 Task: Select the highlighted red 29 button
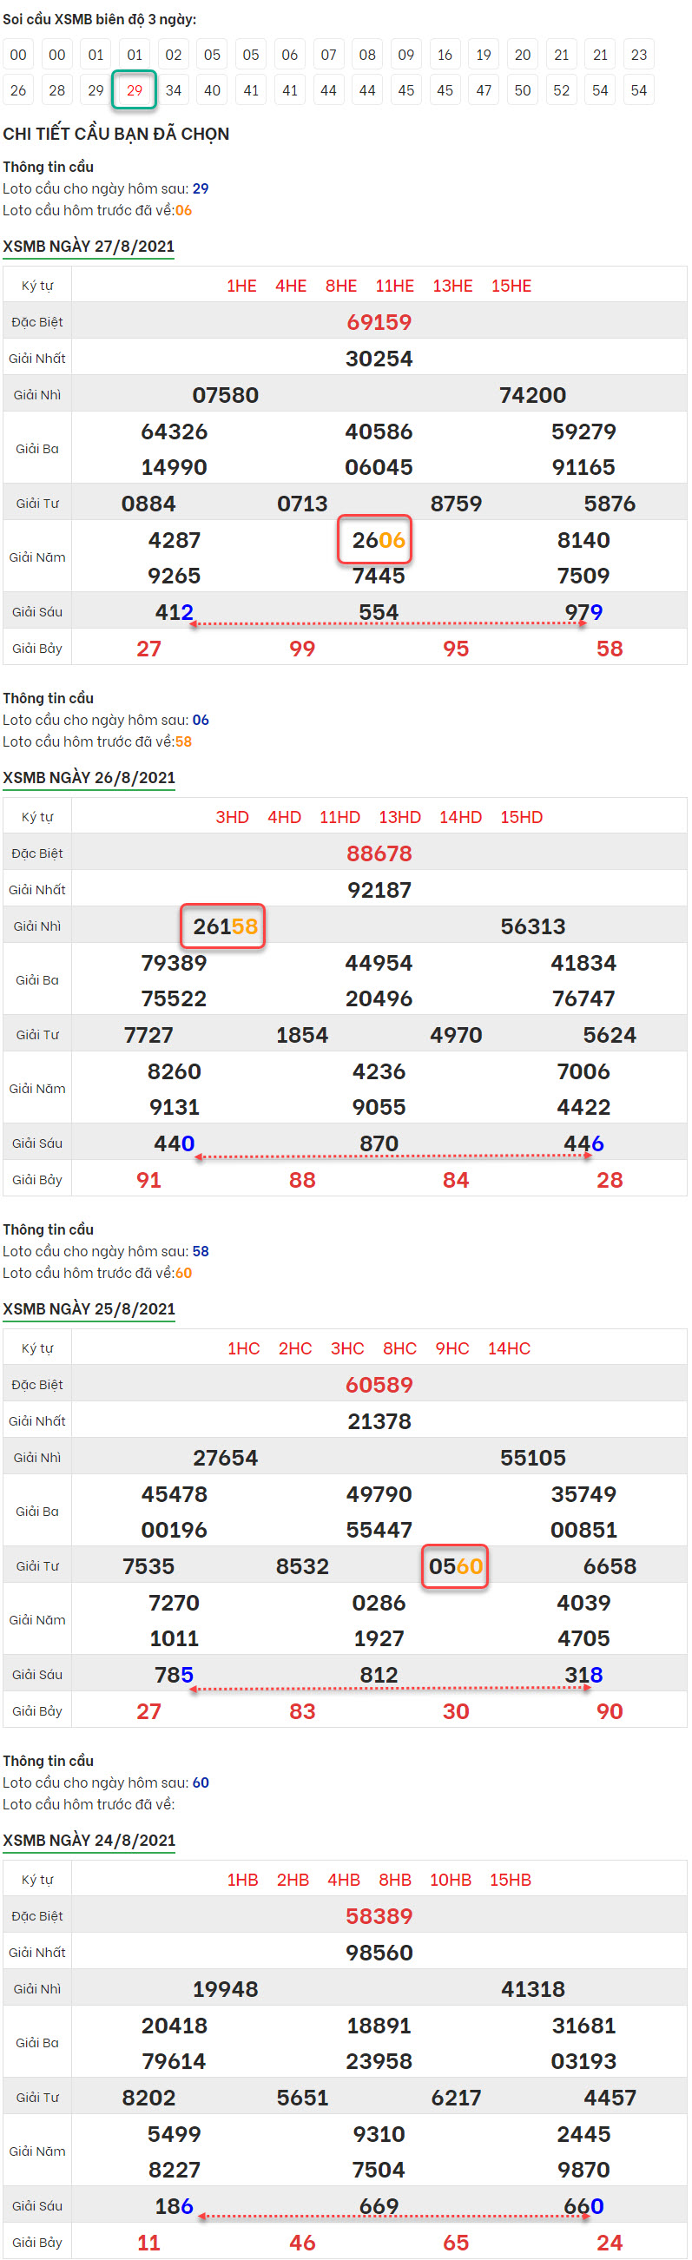[x=135, y=90]
